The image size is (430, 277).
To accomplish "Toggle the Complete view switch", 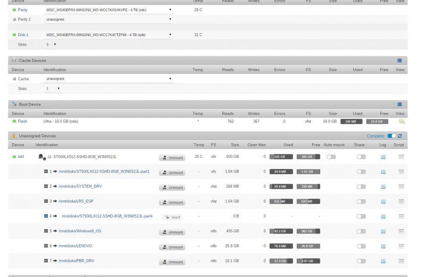I will click(x=392, y=136).
